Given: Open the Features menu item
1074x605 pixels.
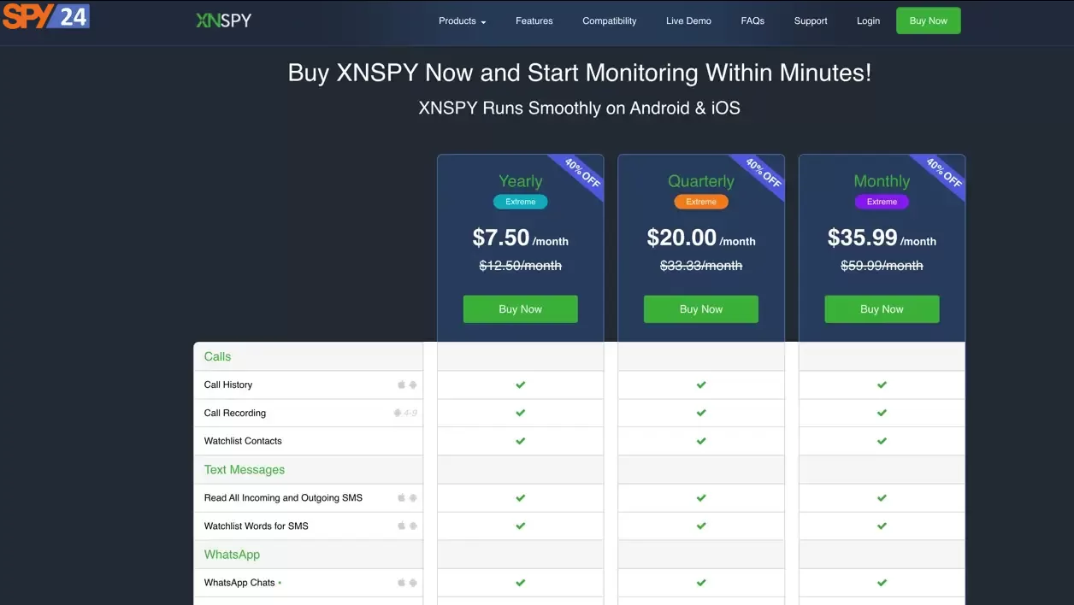Looking at the screenshot, I should (534, 21).
